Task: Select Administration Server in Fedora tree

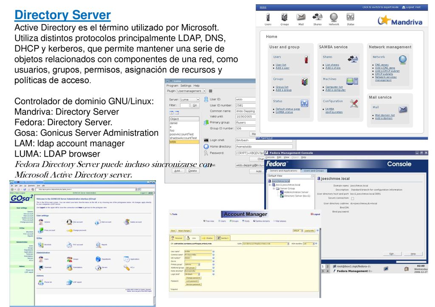Action: [x=296, y=192]
